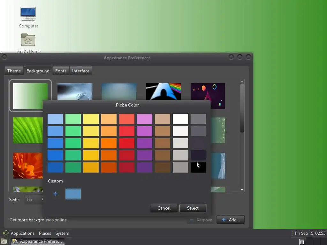This screenshot has width=327, height=245.
Task: Click the clock showing Fri Sep 15
Action: [310, 233]
